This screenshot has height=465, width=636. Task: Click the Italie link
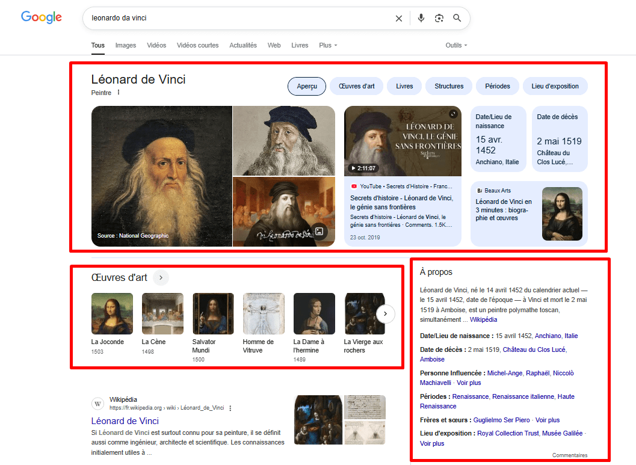coord(571,336)
